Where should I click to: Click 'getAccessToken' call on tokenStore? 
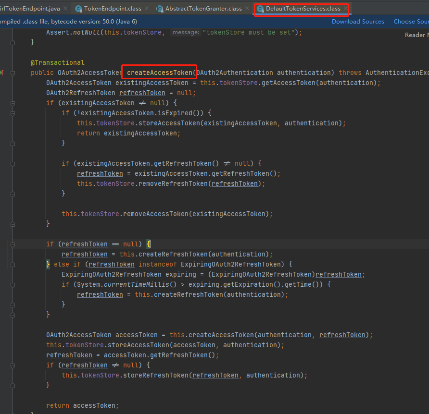pos(289,83)
